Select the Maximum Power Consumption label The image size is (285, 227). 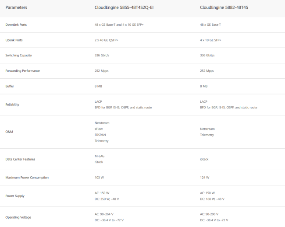pyautogui.click(x=27, y=178)
